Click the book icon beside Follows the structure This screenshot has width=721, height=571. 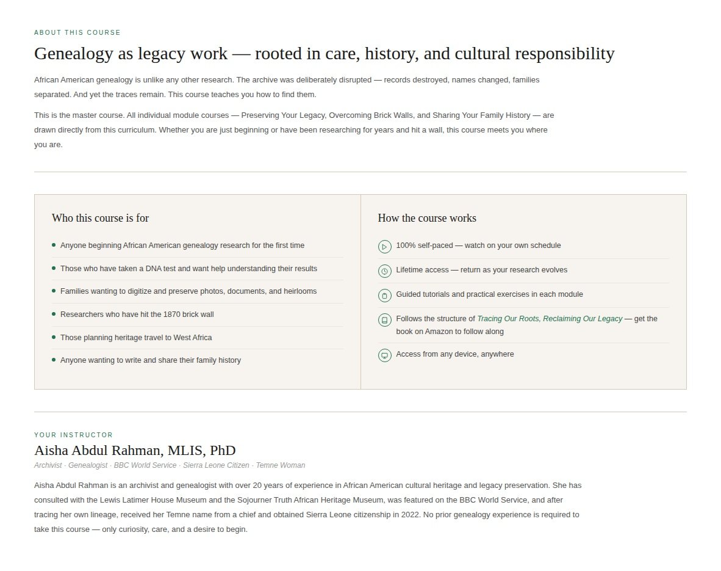click(384, 319)
